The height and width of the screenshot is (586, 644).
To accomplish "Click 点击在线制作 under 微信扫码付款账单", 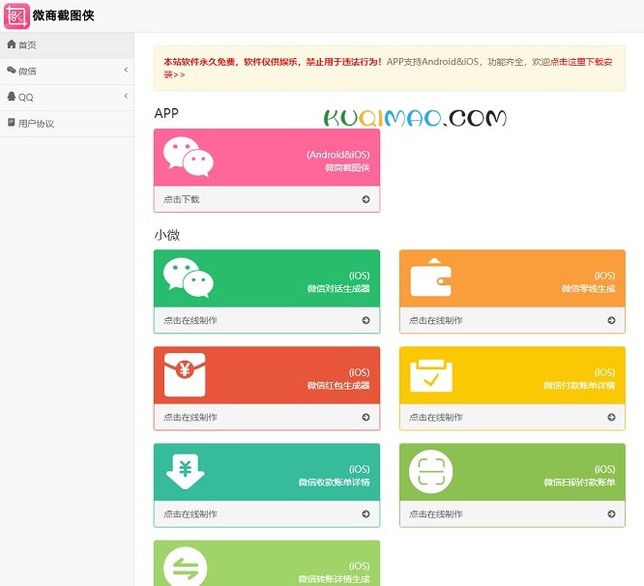I will [x=436, y=514].
